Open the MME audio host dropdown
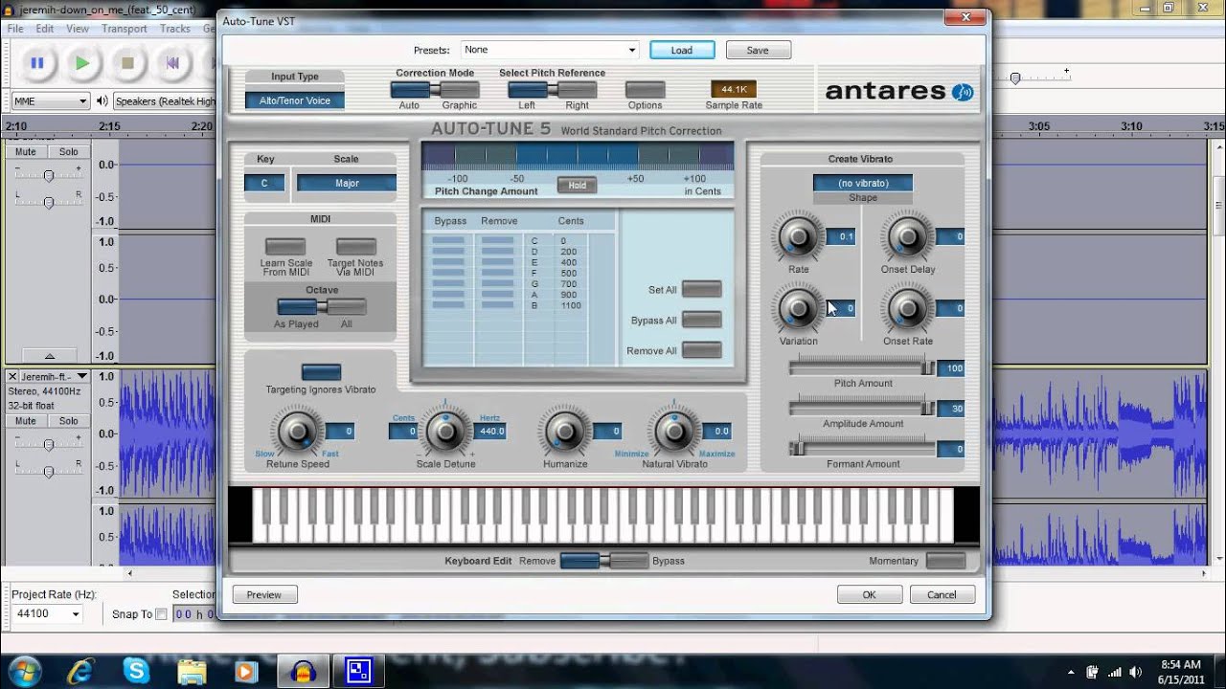 click(x=50, y=100)
